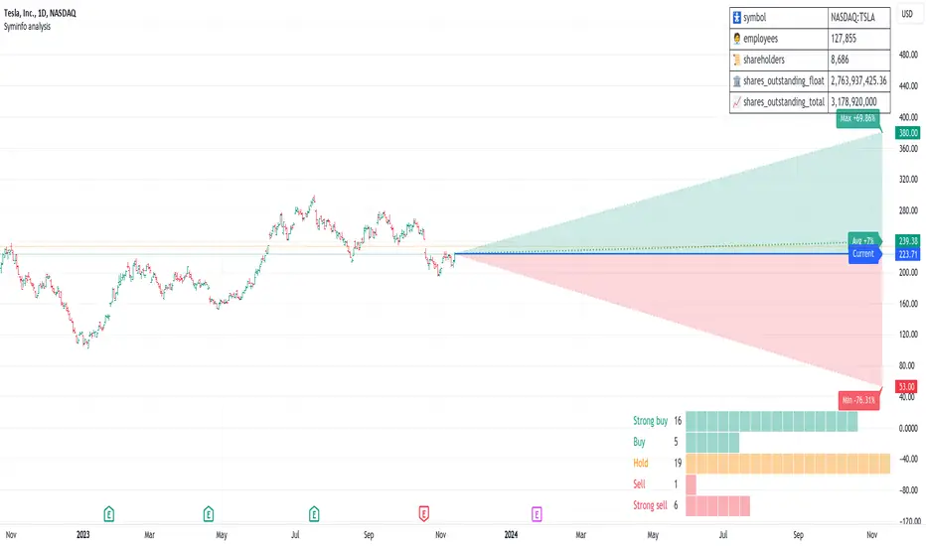Click the green earnings marker near July
Screen dimensions: 926x546
pos(314,513)
